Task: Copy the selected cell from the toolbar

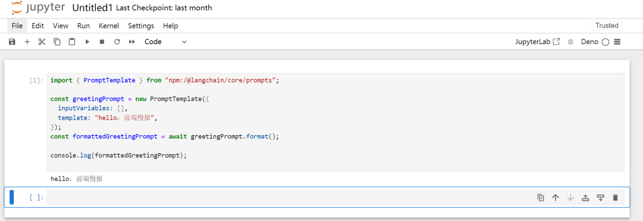Action: (x=57, y=42)
